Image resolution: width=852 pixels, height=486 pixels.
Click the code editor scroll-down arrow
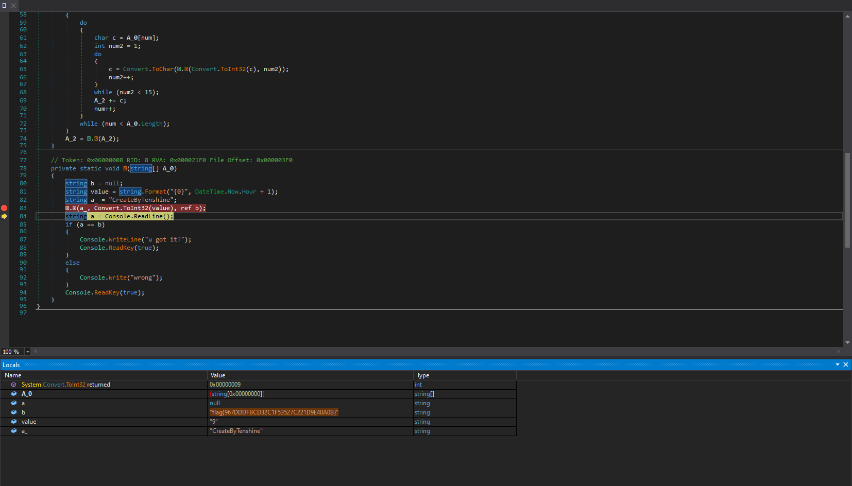pos(847,342)
